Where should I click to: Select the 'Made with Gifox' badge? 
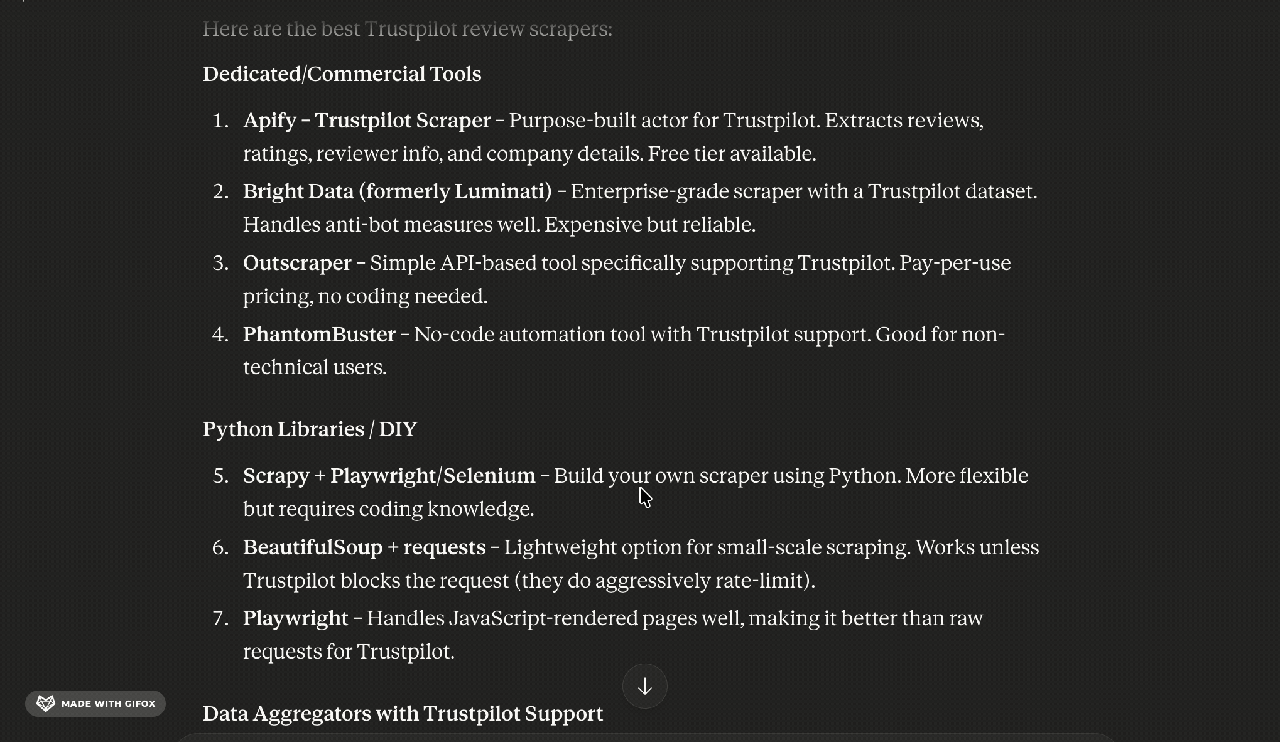(x=95, y=703)
